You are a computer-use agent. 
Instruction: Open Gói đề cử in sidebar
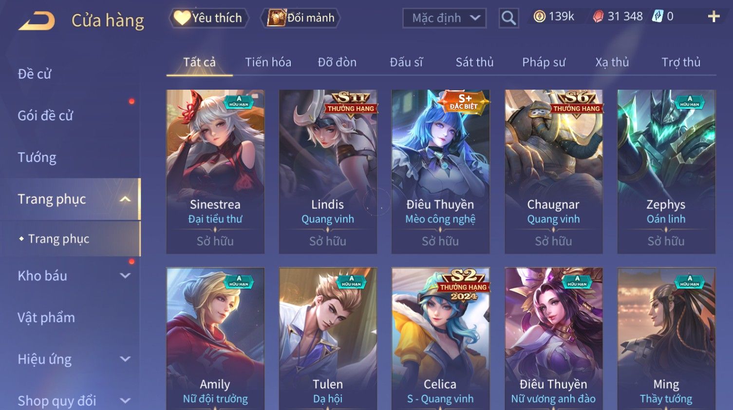(x=45, y=116)
